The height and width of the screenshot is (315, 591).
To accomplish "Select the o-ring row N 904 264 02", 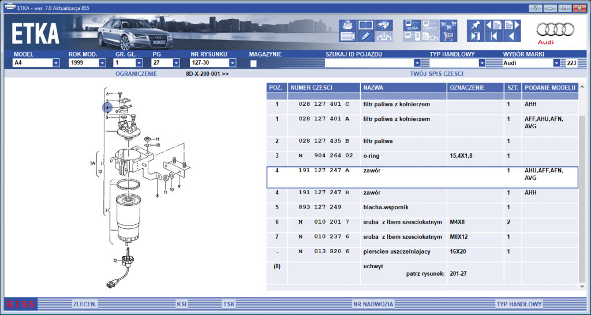I will (422, 159).
